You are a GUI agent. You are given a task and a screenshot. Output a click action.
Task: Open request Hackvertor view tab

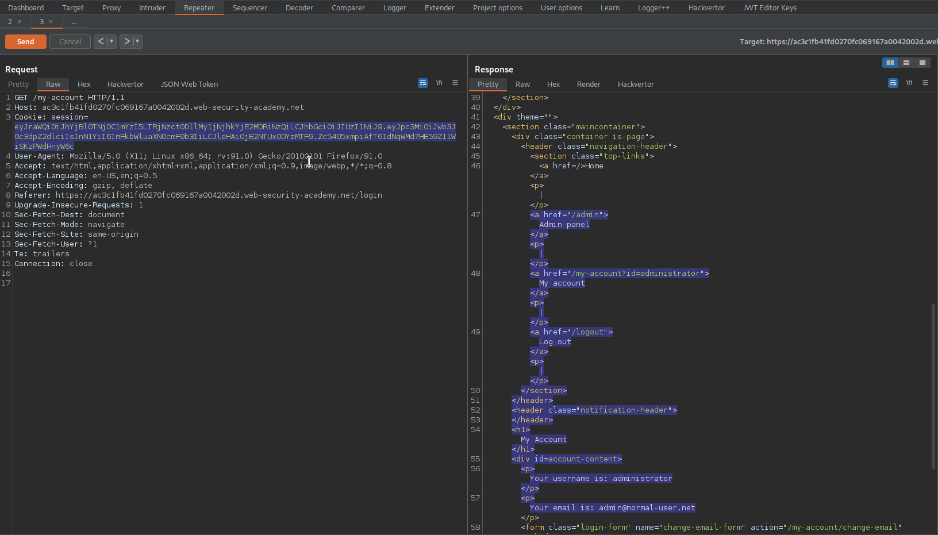point(125,84)
